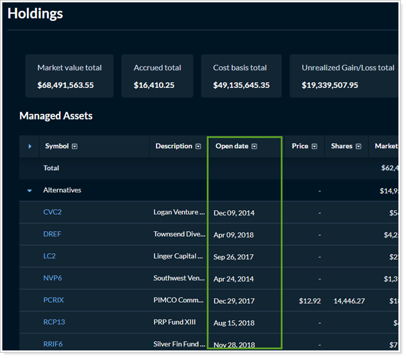Viewport: 406px width, 358px height.
Task: Click the Accrued total card
Action: (157, 76)
